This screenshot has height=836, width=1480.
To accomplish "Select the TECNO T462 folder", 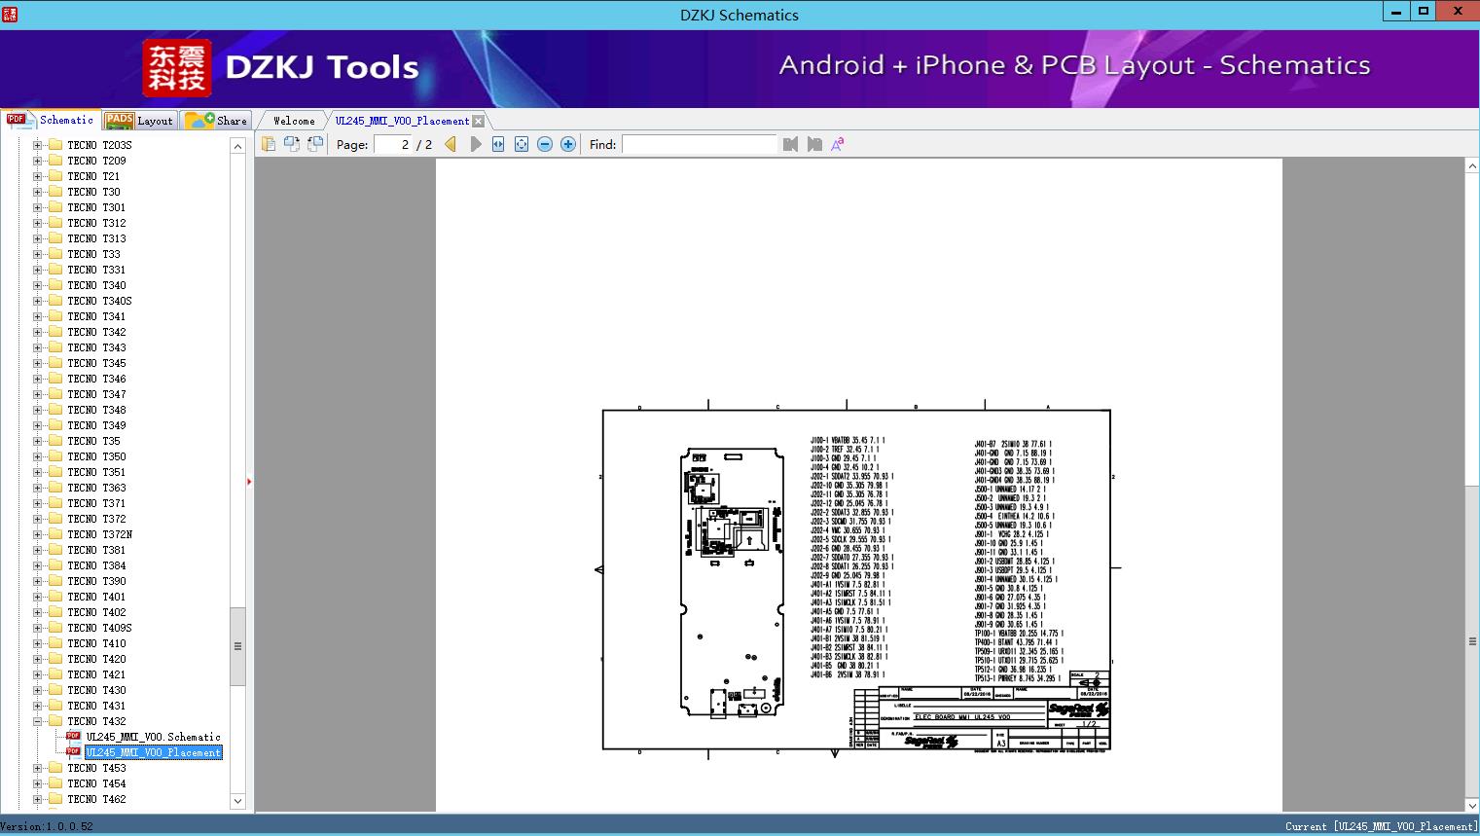I will click(96, 799).
